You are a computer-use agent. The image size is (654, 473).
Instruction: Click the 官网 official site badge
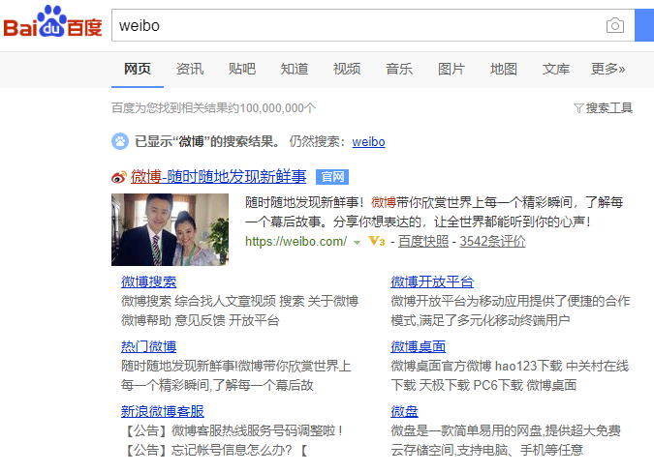click(x=332, y=177)
